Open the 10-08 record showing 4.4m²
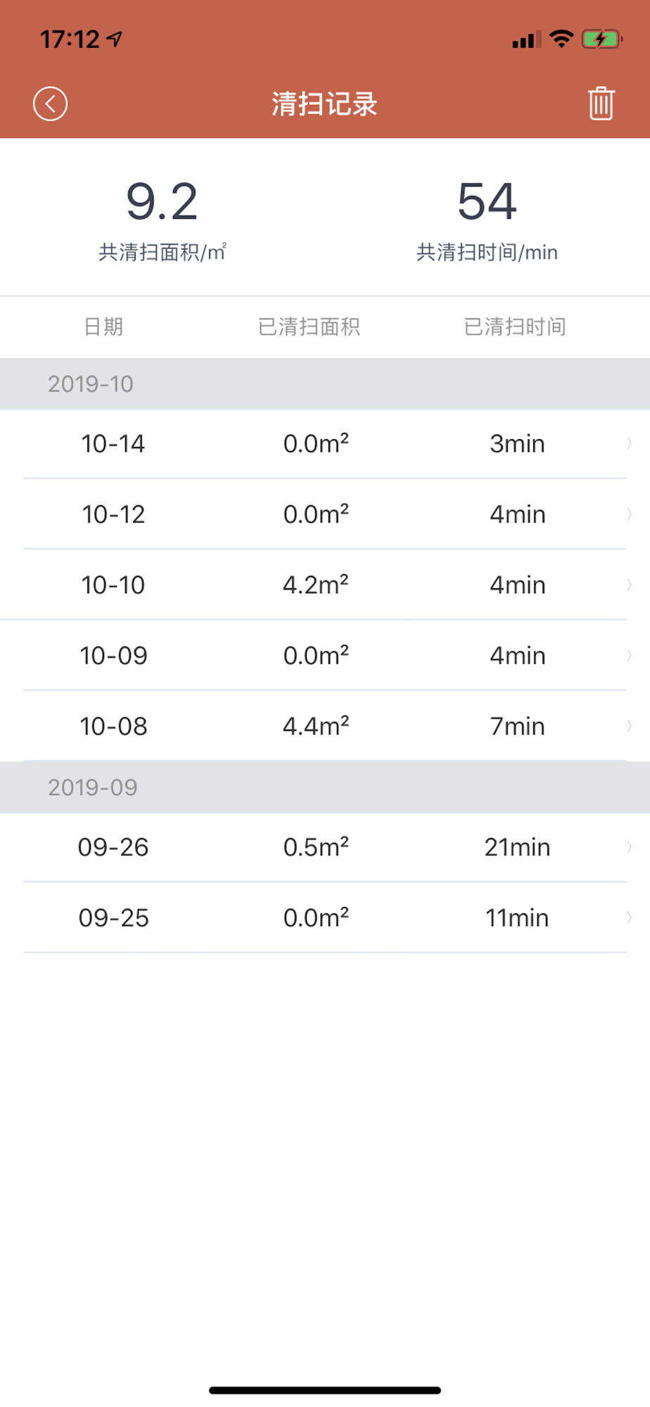 coord(325,726)
